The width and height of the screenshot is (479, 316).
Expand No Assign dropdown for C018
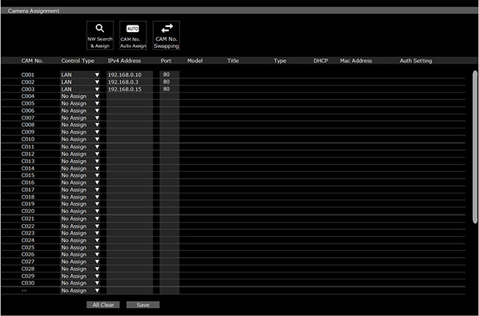click(x=80, y=197)
